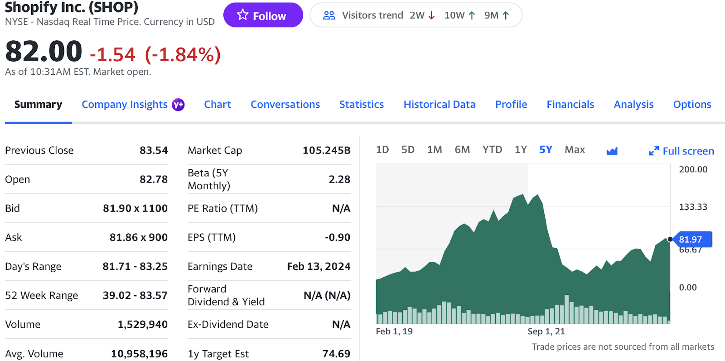Select the 5D chart range
This screenshot has height=361, width=725.
click(408, 149)
